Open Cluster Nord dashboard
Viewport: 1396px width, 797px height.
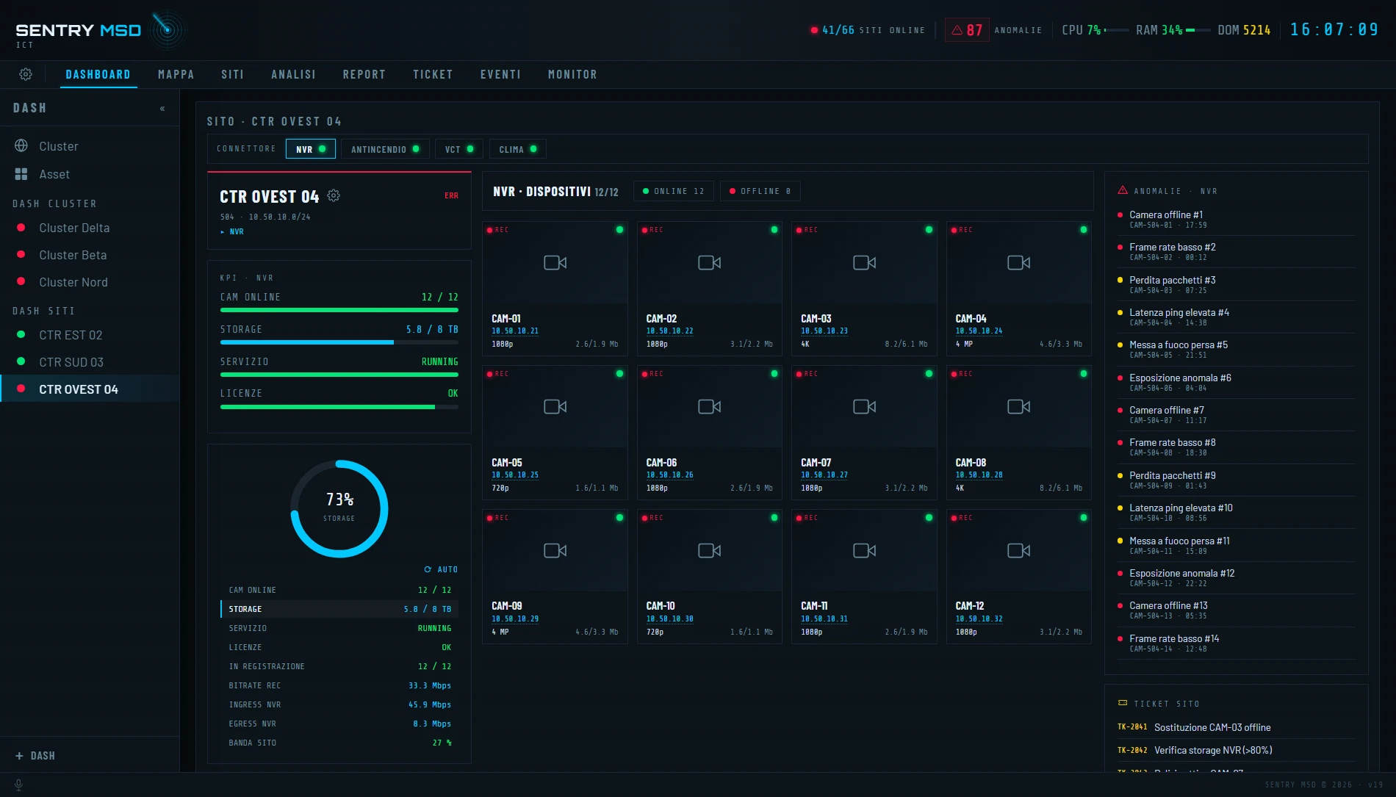[90, 282]
